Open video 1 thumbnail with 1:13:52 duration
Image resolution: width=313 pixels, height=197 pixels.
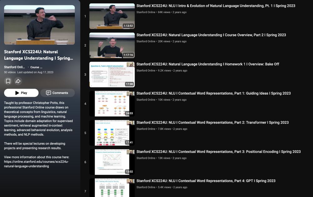pos(112,16)
